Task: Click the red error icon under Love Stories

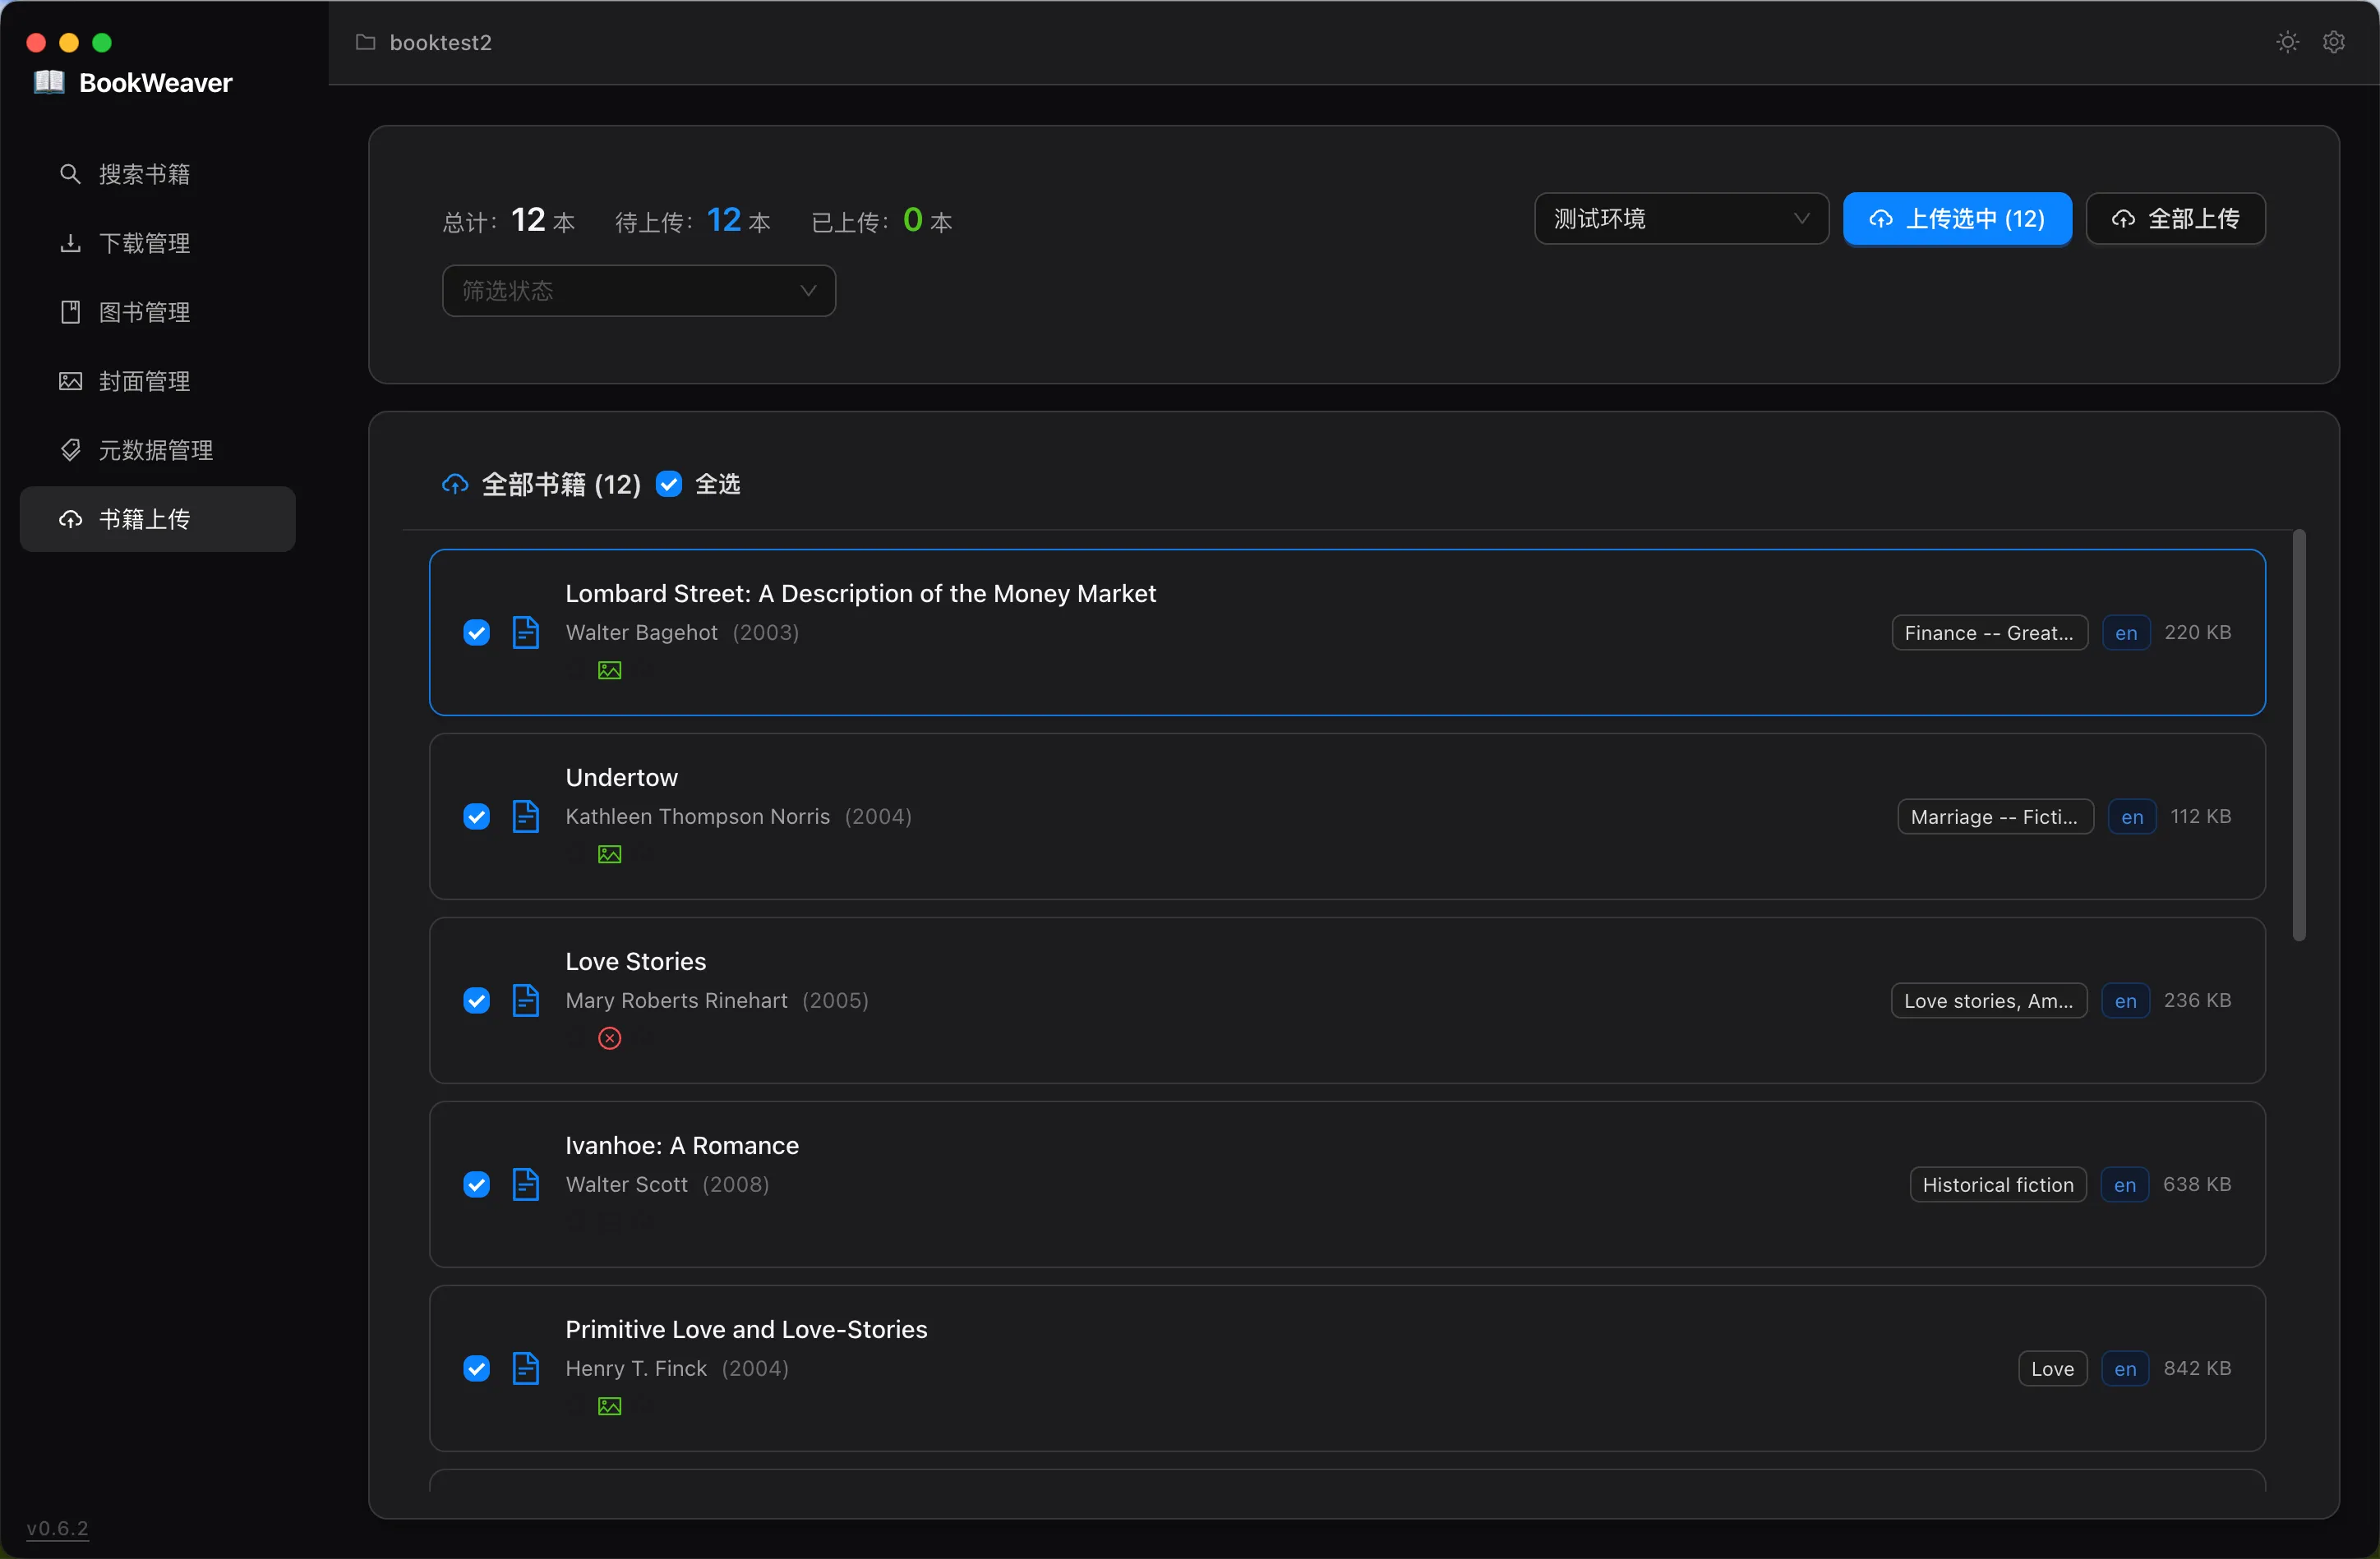Action: pyautogui.click(x=609, y=1038)
